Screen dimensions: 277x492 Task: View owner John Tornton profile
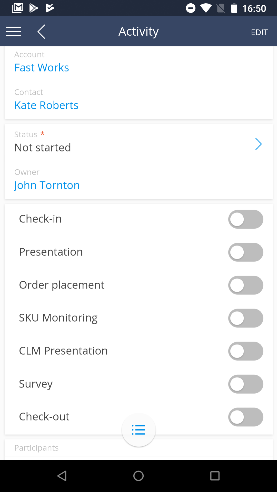[47, 185]
